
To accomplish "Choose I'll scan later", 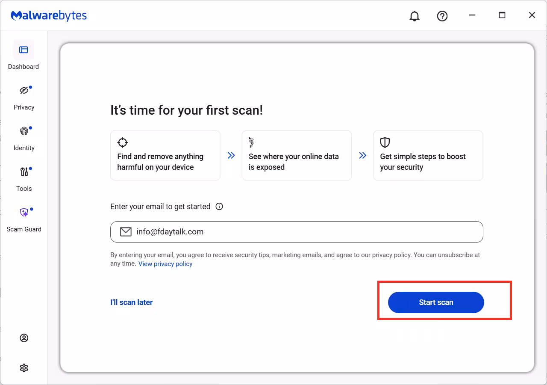I will pos(132,302).
